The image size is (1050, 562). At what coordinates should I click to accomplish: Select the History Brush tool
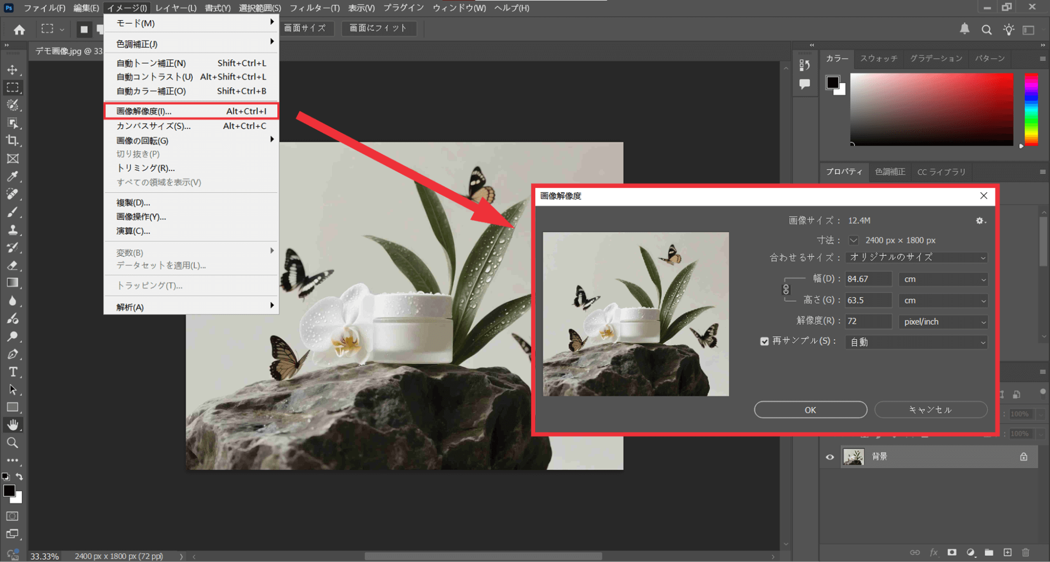coord(13,248)
